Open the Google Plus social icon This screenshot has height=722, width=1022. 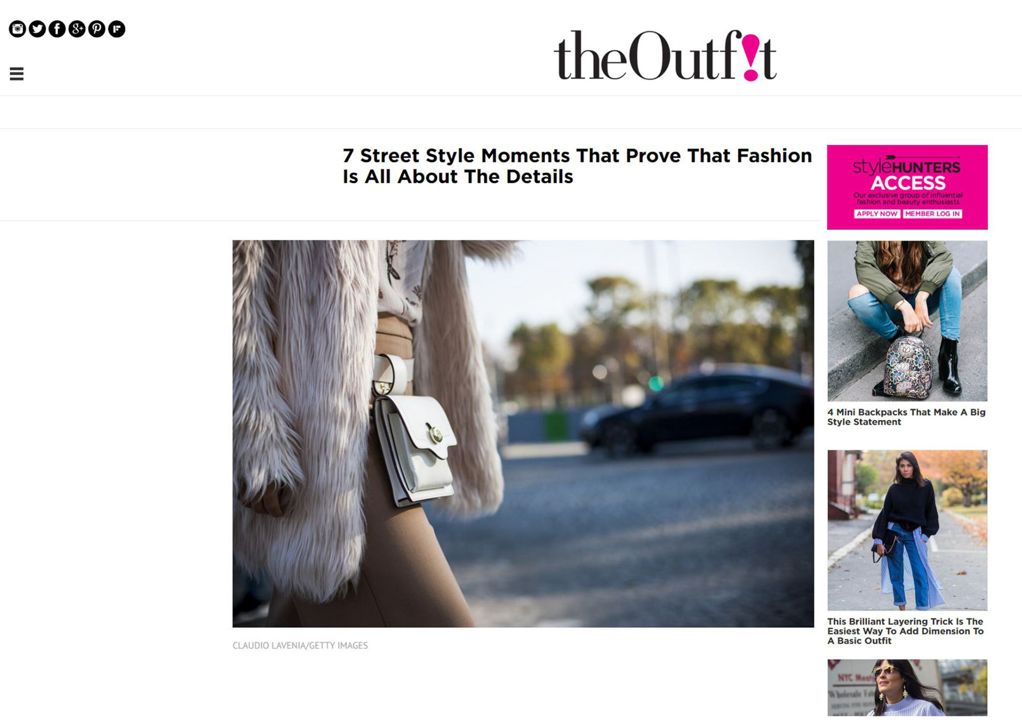coord(77,29)
